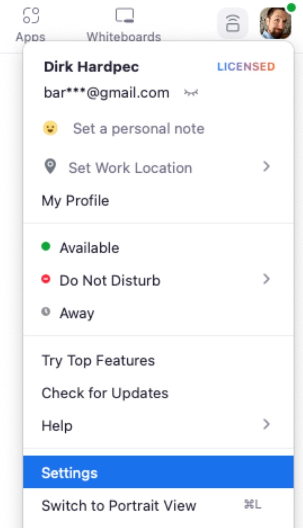Viewport: 303px width, 528px height.
Task: Click the location pin icon
Action: [50, 167]
